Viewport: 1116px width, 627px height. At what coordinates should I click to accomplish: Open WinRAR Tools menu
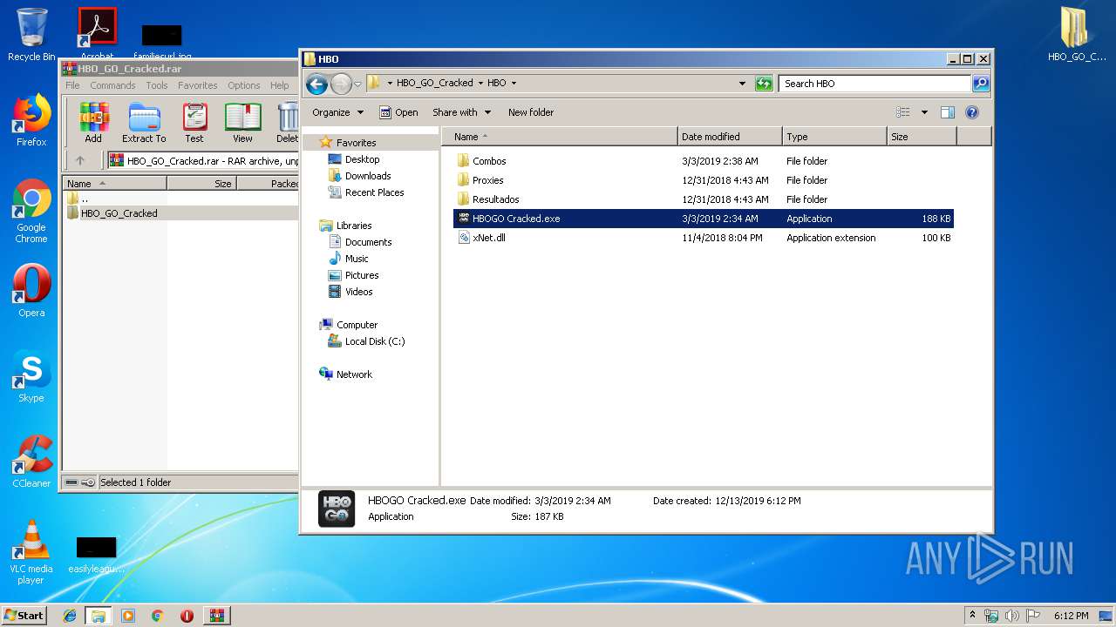[157, 85]
